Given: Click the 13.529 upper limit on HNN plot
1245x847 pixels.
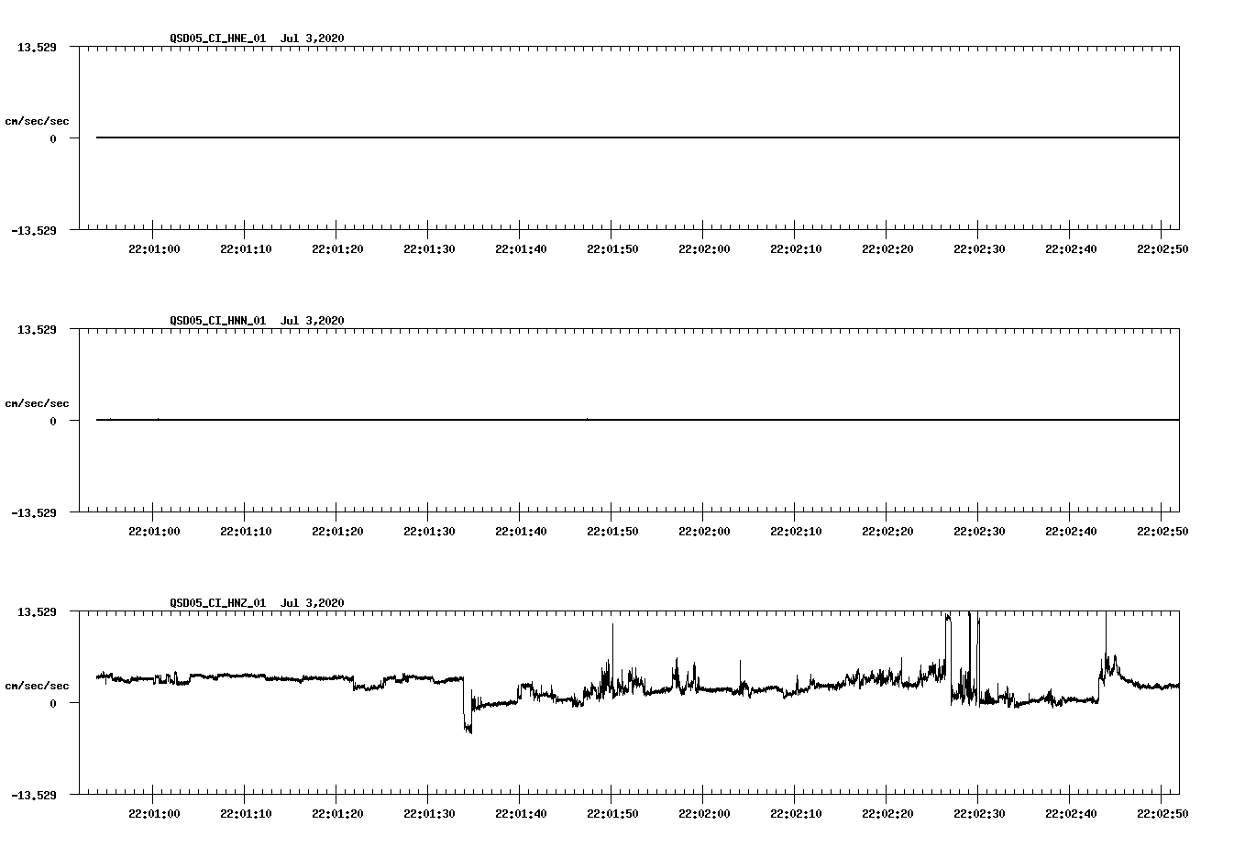Looking at the screenshot, I should [37, 329].
